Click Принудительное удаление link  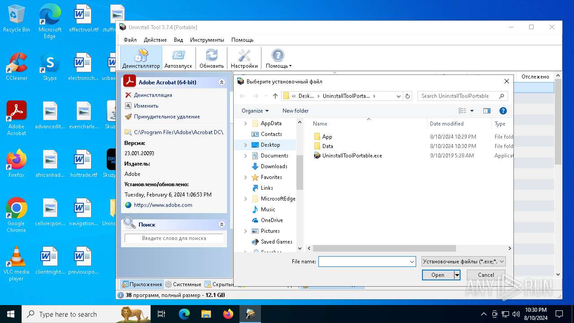click(x=167, y=117)
